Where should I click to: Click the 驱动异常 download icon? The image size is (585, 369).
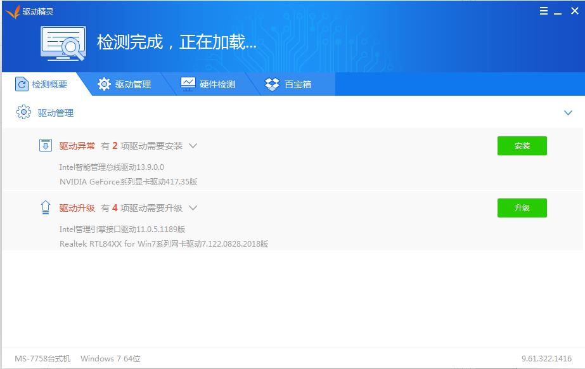[46, 145]
